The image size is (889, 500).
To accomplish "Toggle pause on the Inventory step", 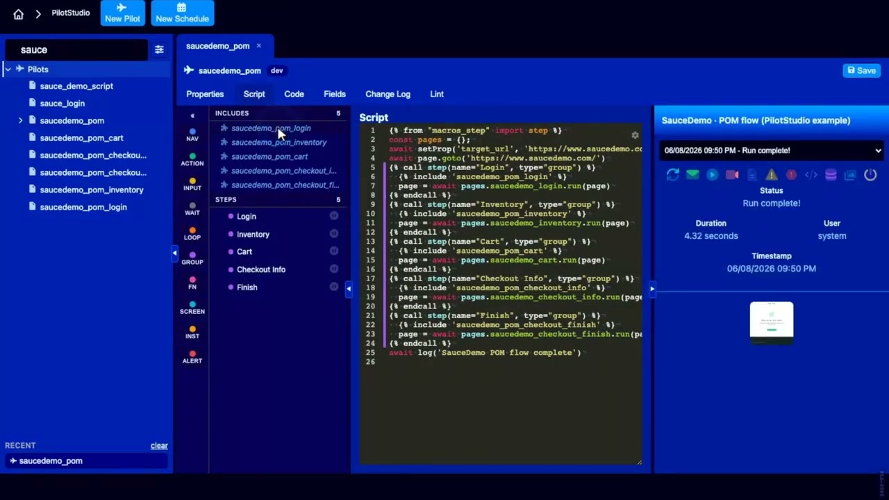I will point(334,233).
